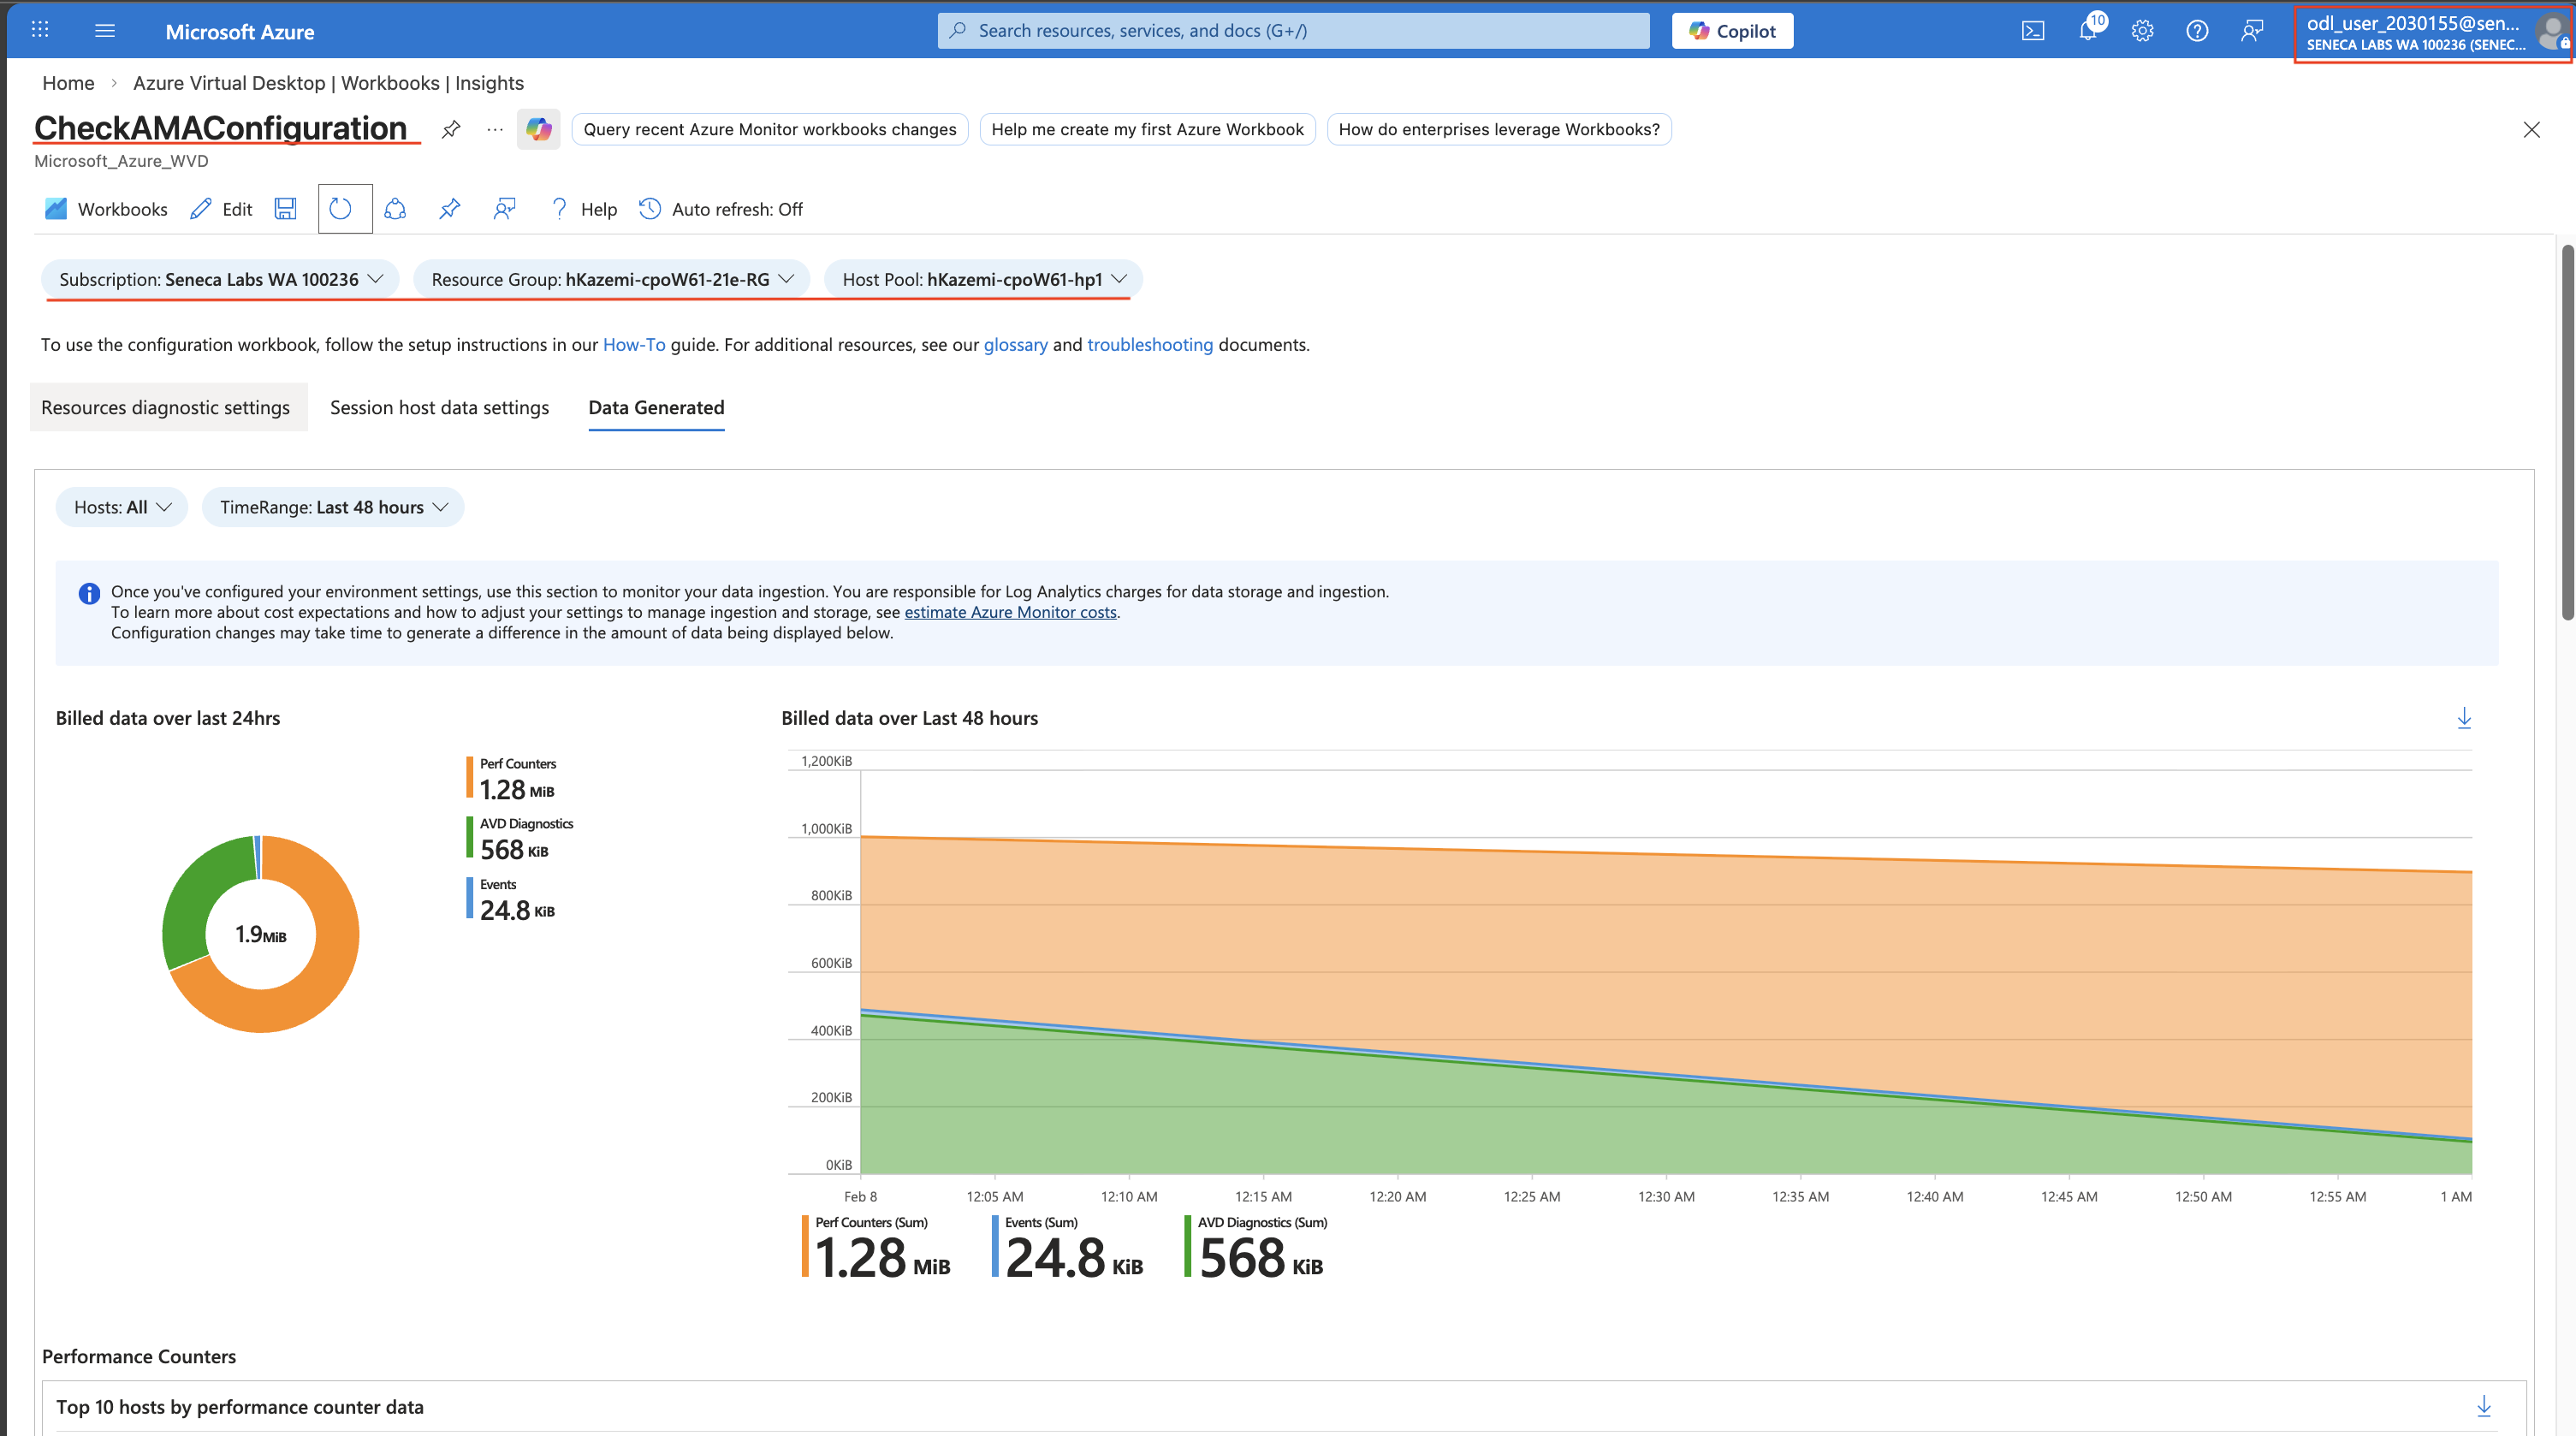Export Billed data over Last 48 hours chart
The image size is (2576, 1436).
pos(2464,718)
